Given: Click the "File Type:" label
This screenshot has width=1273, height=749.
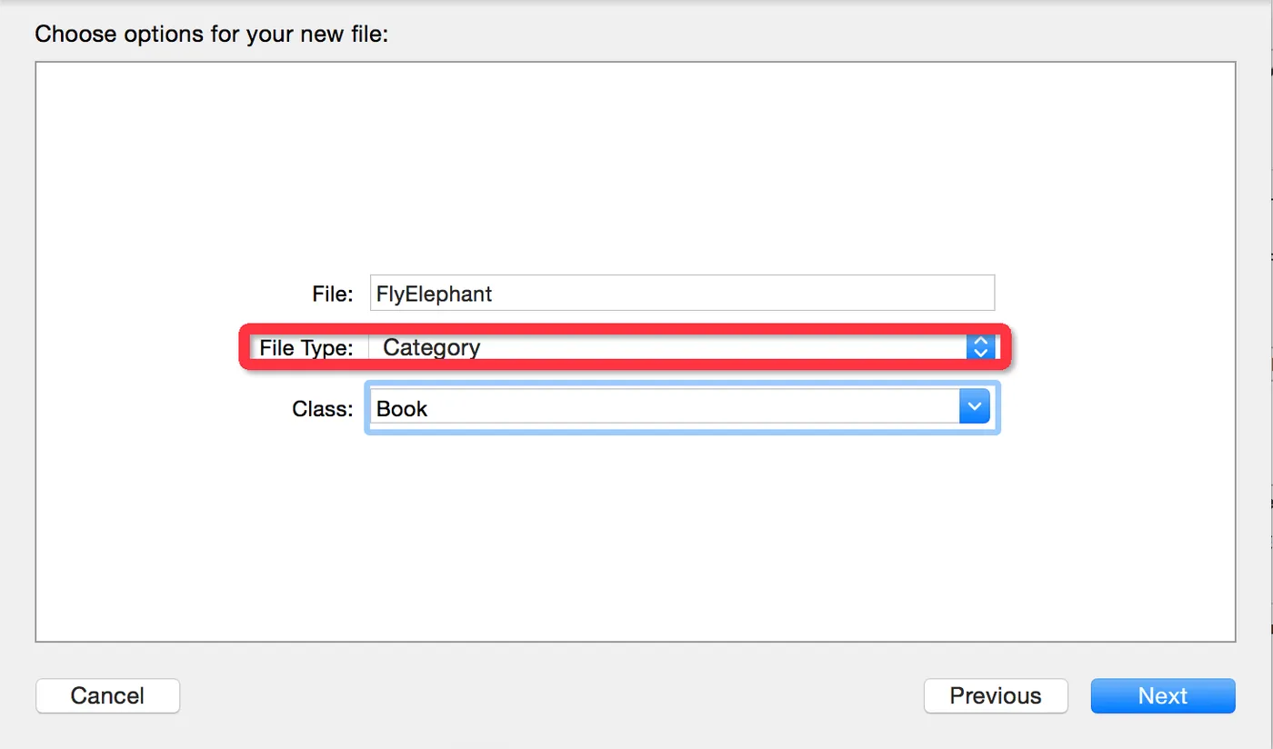Looking at the screenshot, I should point(306,347).
